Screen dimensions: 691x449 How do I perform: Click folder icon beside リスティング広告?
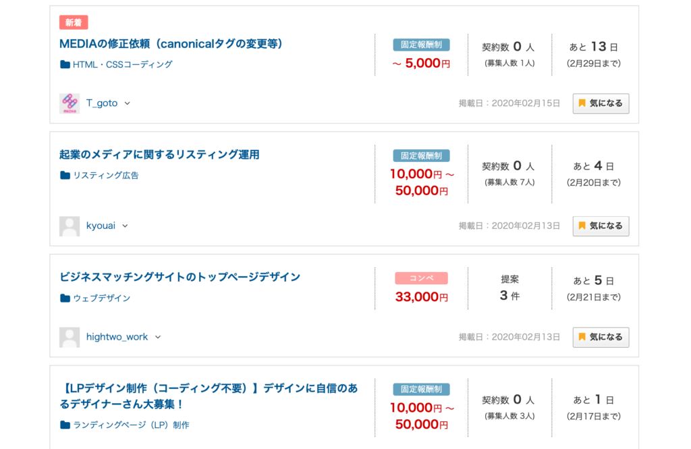[65, 175]
